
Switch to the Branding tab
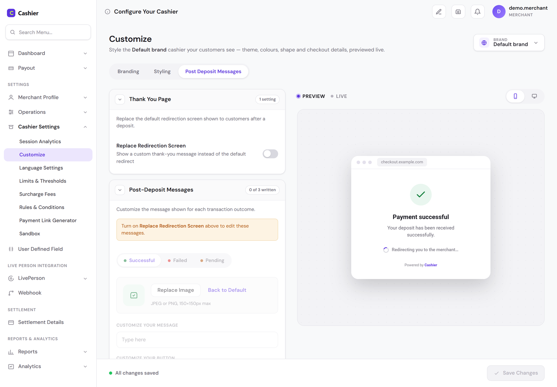[x=128, y=71]
